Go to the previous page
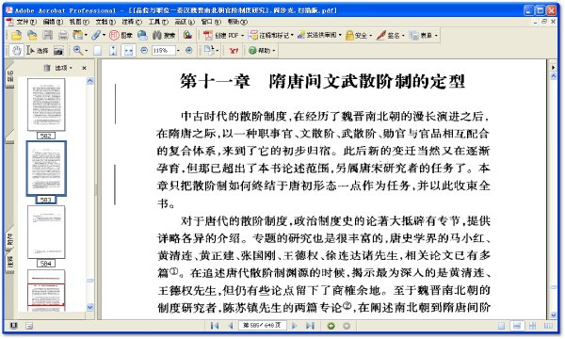 click(231, 326)
